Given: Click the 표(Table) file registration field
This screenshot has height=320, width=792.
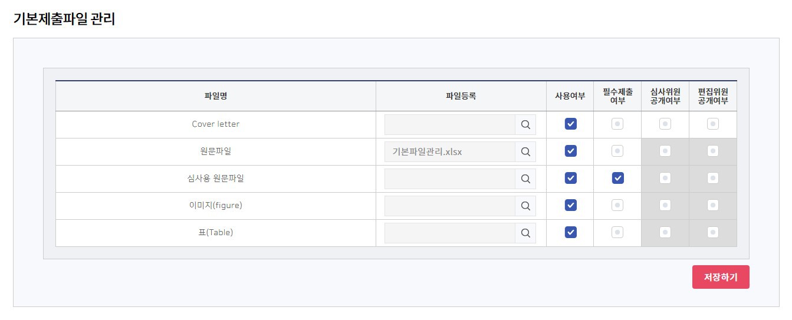Looking at the screenshot, I should coord(450,233).
